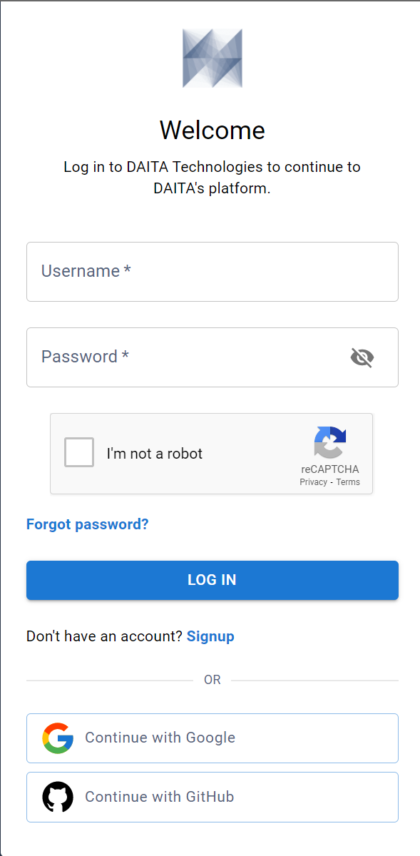Go to Signup
Viewport: 420px width, 856px height.
coord(210,636)
